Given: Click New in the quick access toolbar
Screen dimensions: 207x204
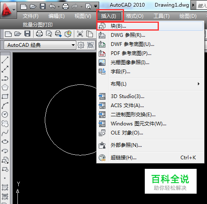Looking at the screenshot, I should [x=24, y=6].
